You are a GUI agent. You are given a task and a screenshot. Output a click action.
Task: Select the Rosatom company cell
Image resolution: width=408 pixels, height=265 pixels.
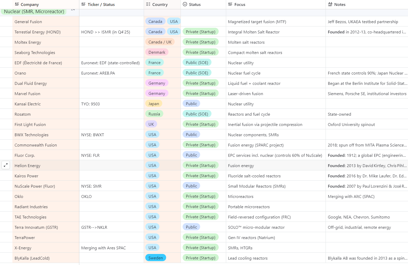tap(46, 114)
